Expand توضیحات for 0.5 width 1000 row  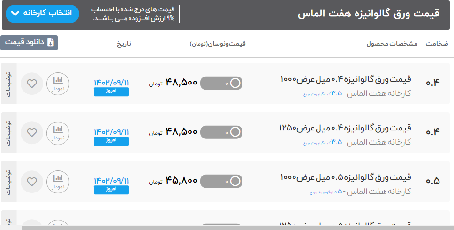(8, 181)
